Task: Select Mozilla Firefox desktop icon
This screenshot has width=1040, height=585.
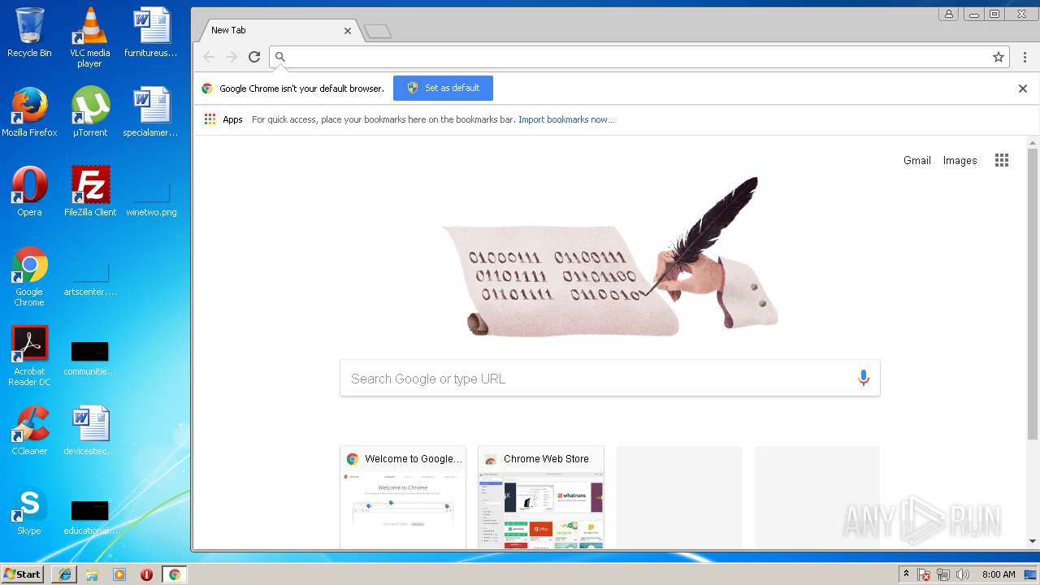Action: point(29,112)
